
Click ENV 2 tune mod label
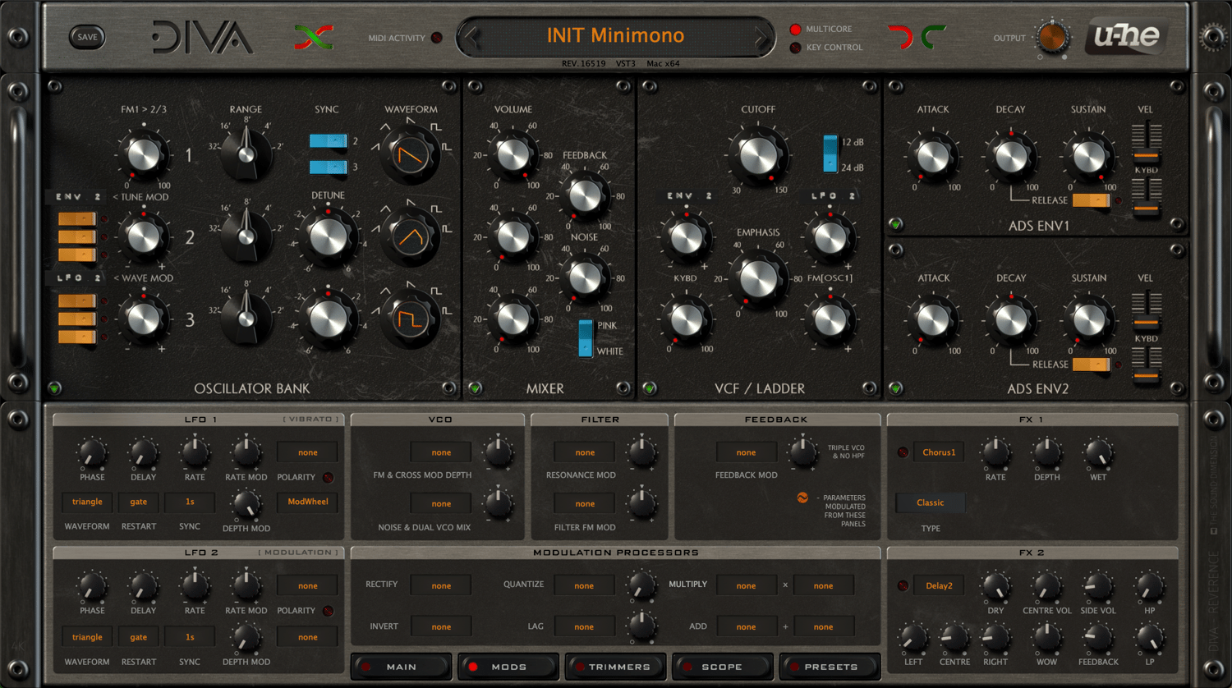click(x=78, y=197)
